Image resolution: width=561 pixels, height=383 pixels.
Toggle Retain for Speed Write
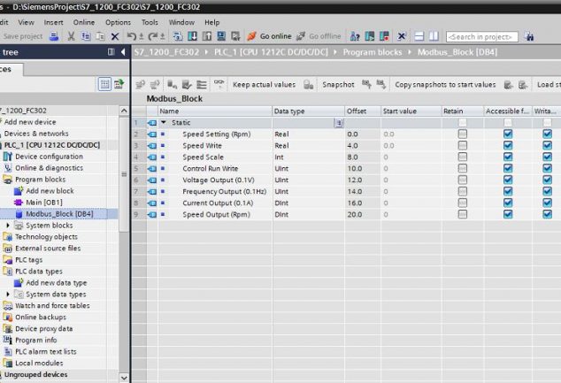463,146
